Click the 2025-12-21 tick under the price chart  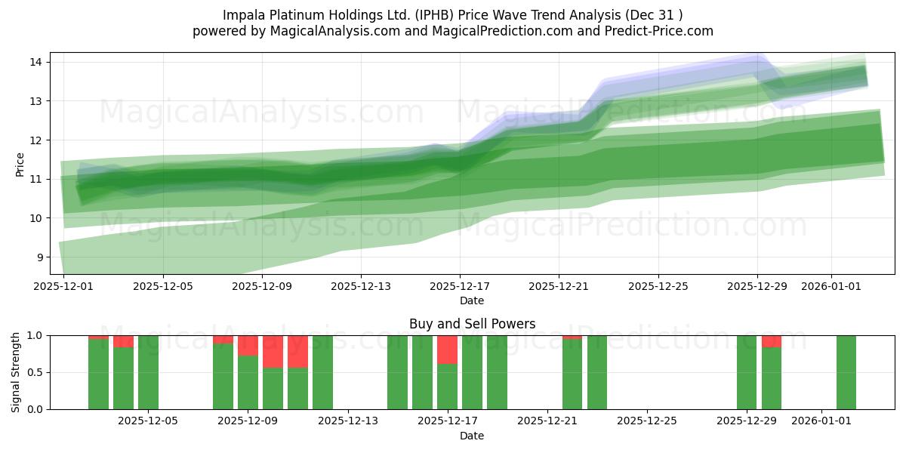[559, 286]
